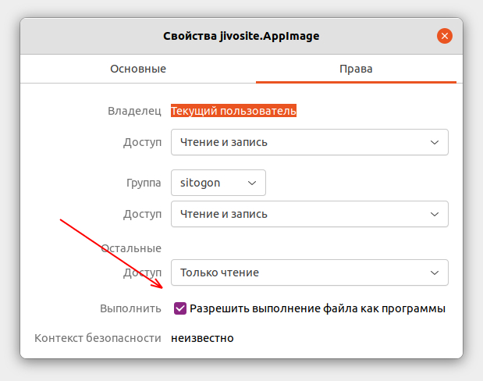Click chevron arrow in Только чтение combo
Viewport: 483px width, 381px height.
click(x=435, y=272)
